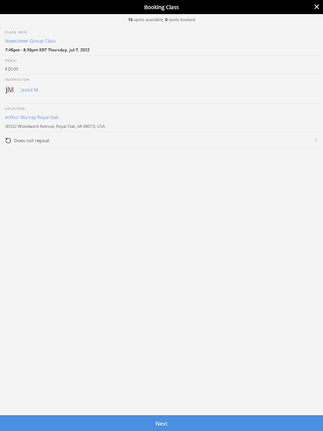Select the Woodward Avenue address text

55,127
